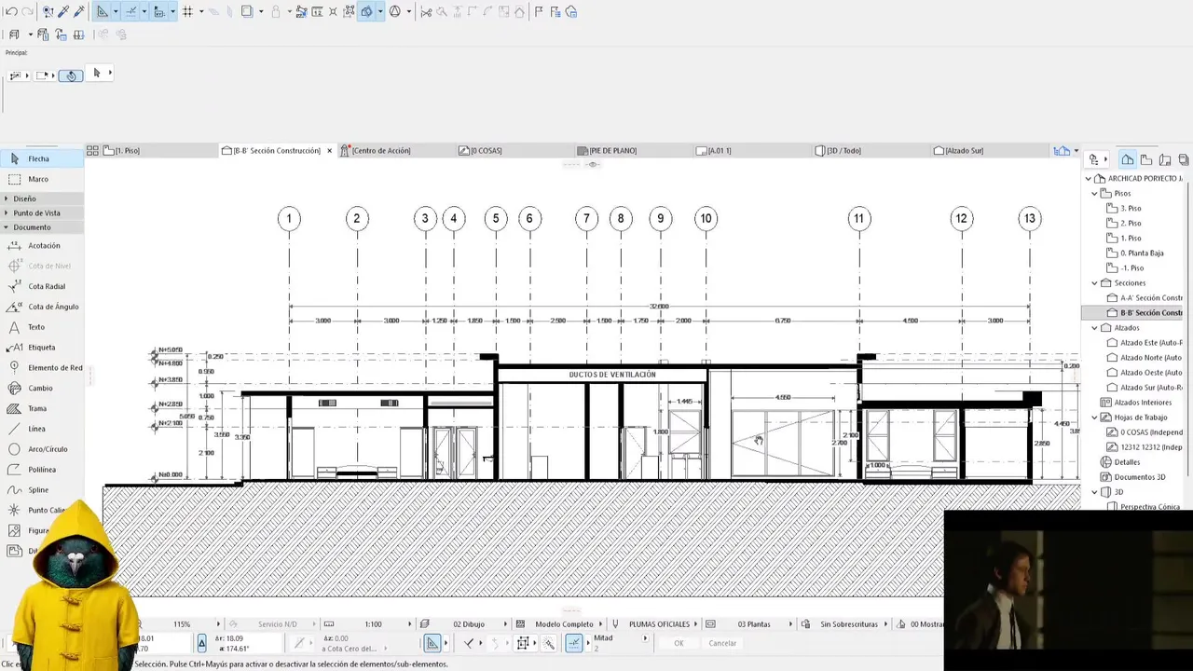The width and height of the screenshot is (1193, 671).
Task: Select the Línea tool
Action: (x=42, y=429)
